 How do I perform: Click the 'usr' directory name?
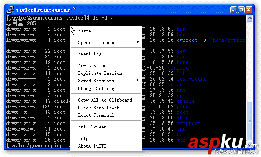(x=181, y=134)
